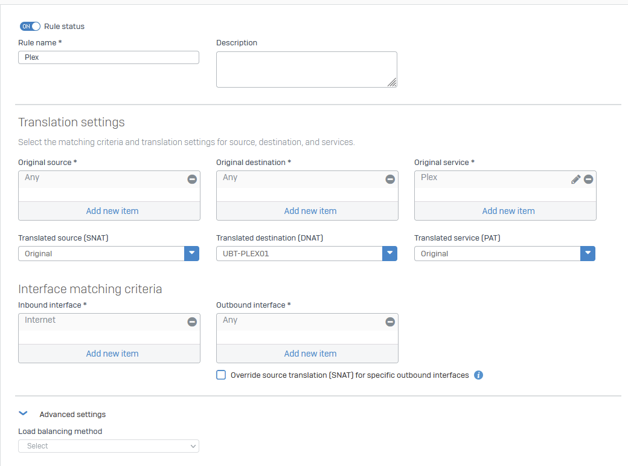Edit the Plex original service entry
The height and width of the screenshot is (466, 628).
pyautogui.click(x=575, y=180)
